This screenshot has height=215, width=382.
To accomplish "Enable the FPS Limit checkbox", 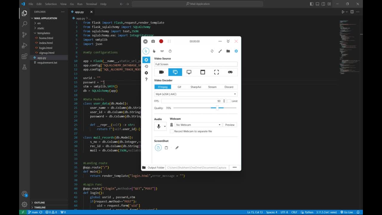I will [229, 101].
